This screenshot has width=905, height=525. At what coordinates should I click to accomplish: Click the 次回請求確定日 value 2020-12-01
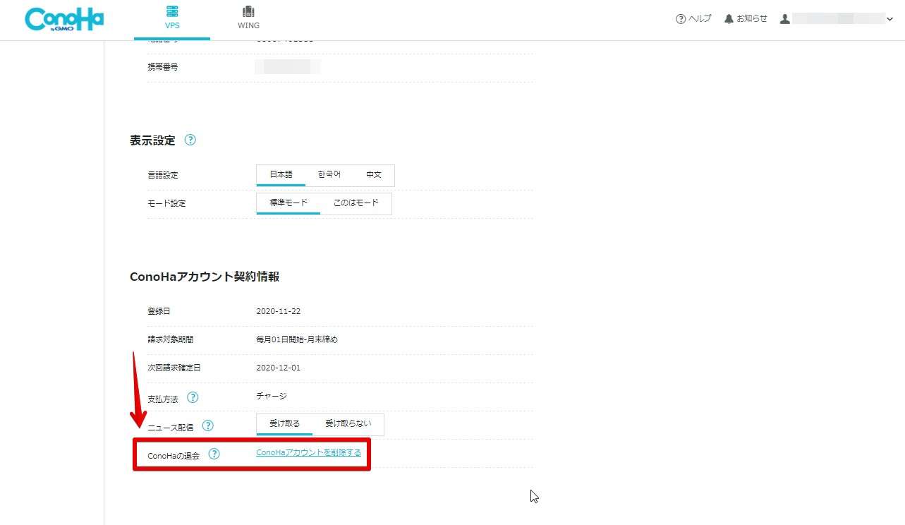click(279, 368)
